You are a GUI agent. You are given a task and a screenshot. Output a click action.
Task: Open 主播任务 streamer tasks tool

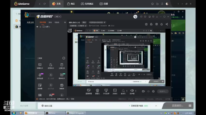coord(62,66)
